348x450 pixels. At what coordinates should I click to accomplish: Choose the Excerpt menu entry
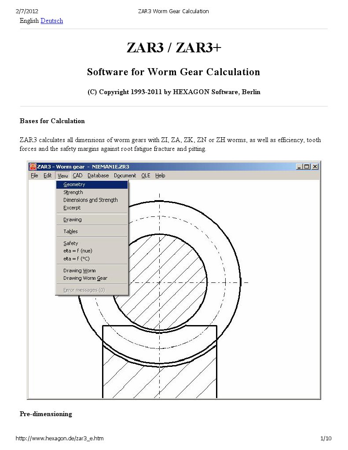point(92,208)
